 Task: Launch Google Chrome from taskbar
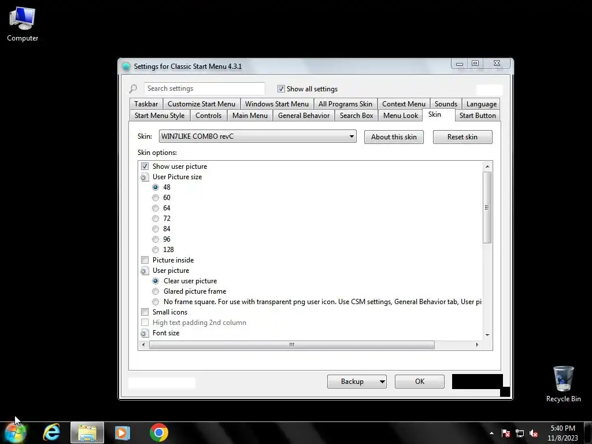click(x=159, y=432)
